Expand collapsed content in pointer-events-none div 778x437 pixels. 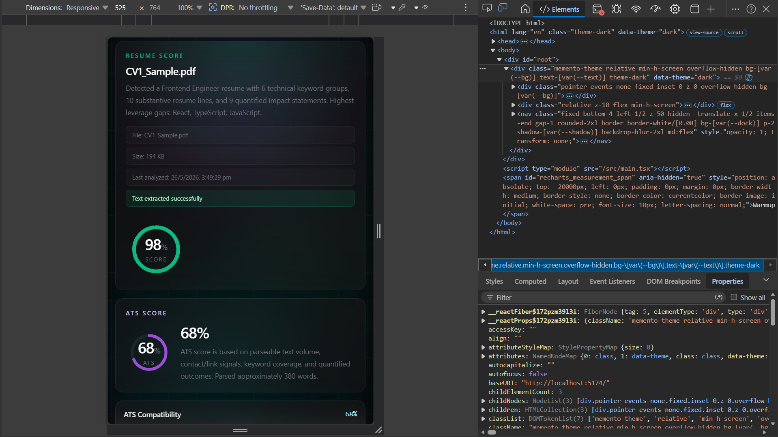pyautogui.click(x=570, y=96)
